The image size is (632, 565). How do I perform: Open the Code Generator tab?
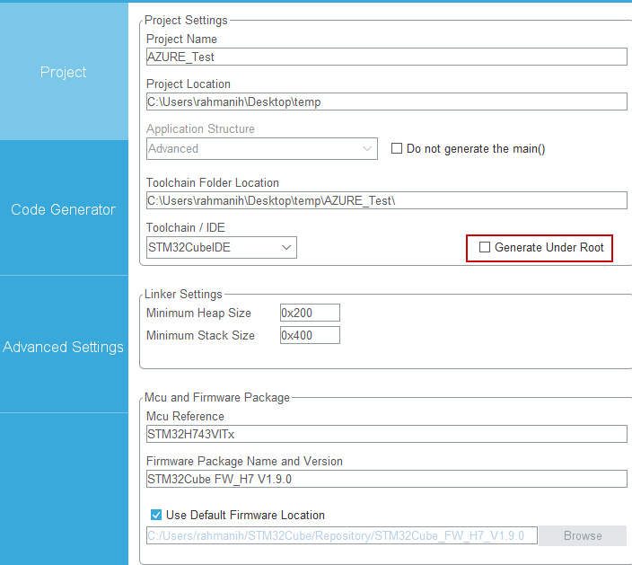click(63, 209)
